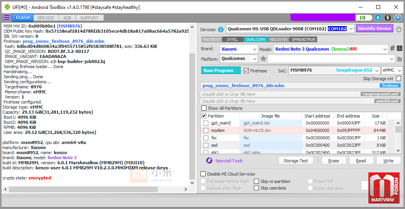The width and height of the screenshot is (405, 209).
Task: Check the gpt_main0 partition box
Action: pyautogui.click(x=206, y=123)
